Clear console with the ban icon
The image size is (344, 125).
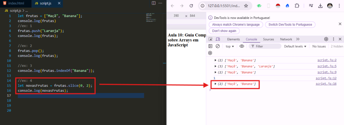point(218,46)
